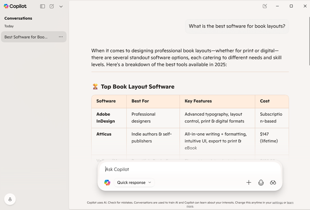Toggle the sidebar panel icon

click(42, 6)
